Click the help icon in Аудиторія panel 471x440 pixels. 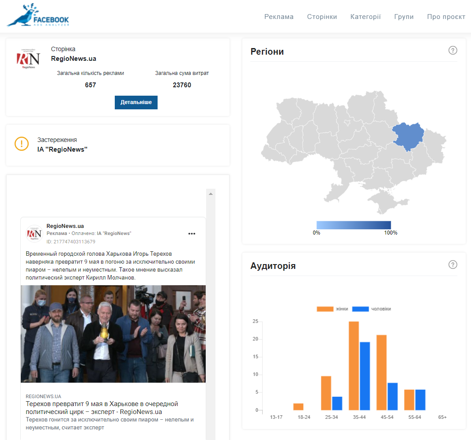tap(452, 265)
